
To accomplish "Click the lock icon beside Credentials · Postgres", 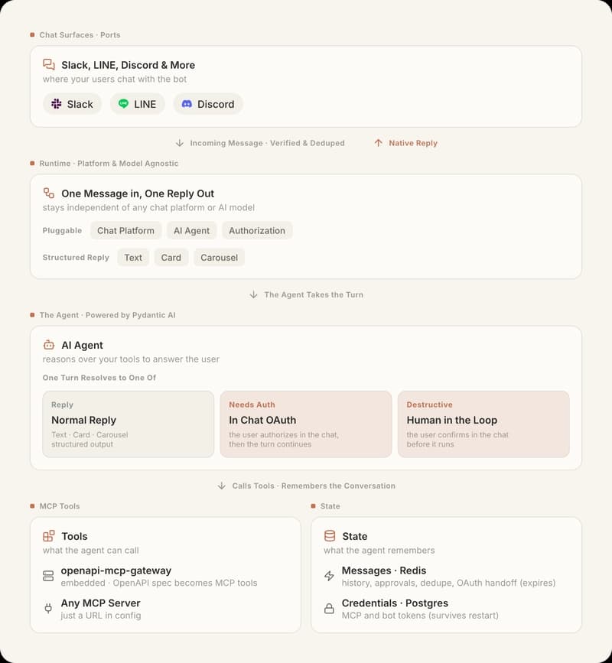I will point(329,609).
